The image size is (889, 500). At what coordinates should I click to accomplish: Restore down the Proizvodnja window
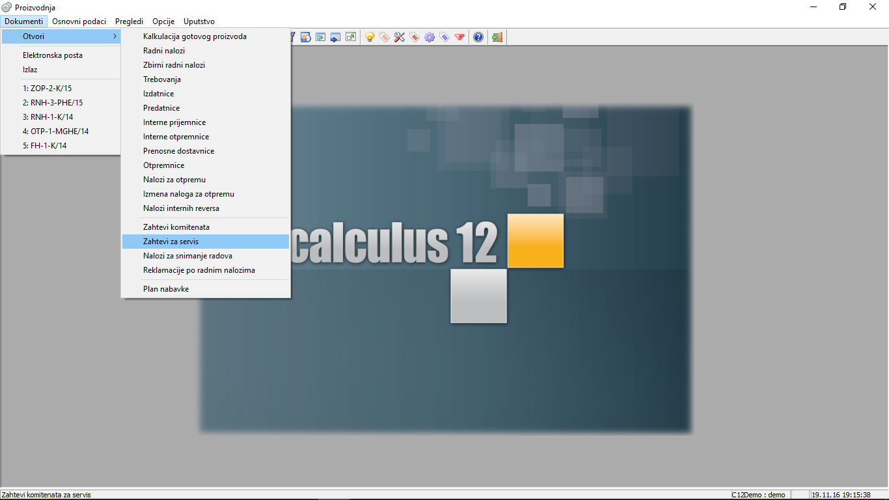tap(843, 7)
